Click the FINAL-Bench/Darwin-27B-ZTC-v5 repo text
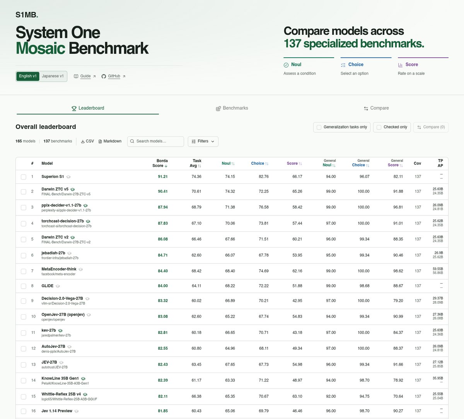464x419 pixels. pyautogui.click(x=66, y=194)
